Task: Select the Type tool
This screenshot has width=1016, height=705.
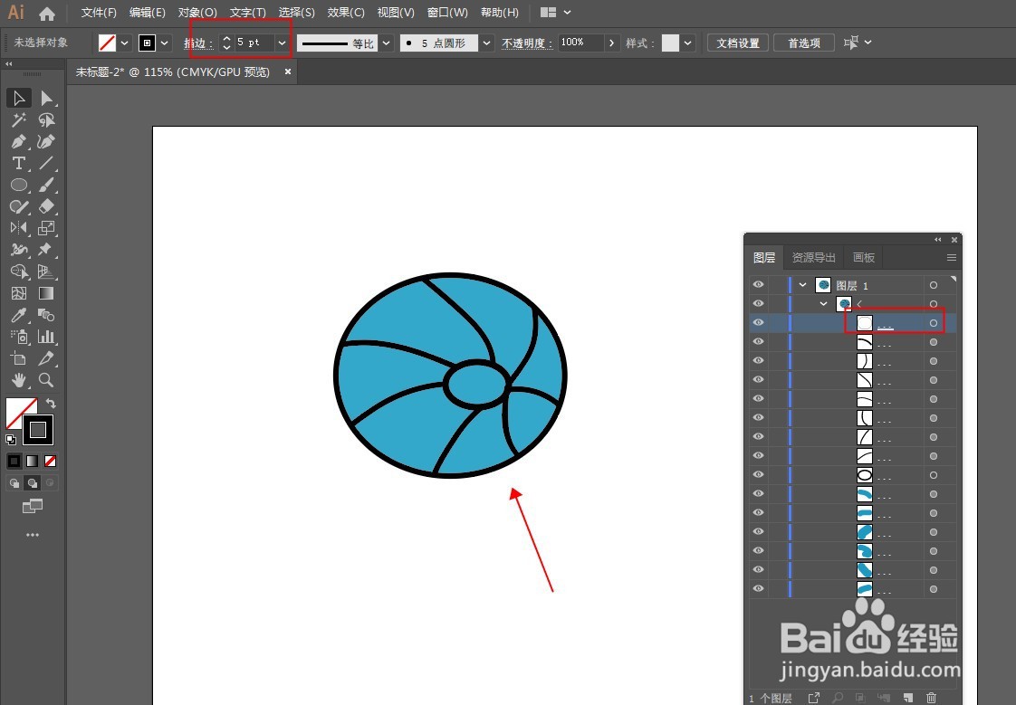Action: [19, 163]
